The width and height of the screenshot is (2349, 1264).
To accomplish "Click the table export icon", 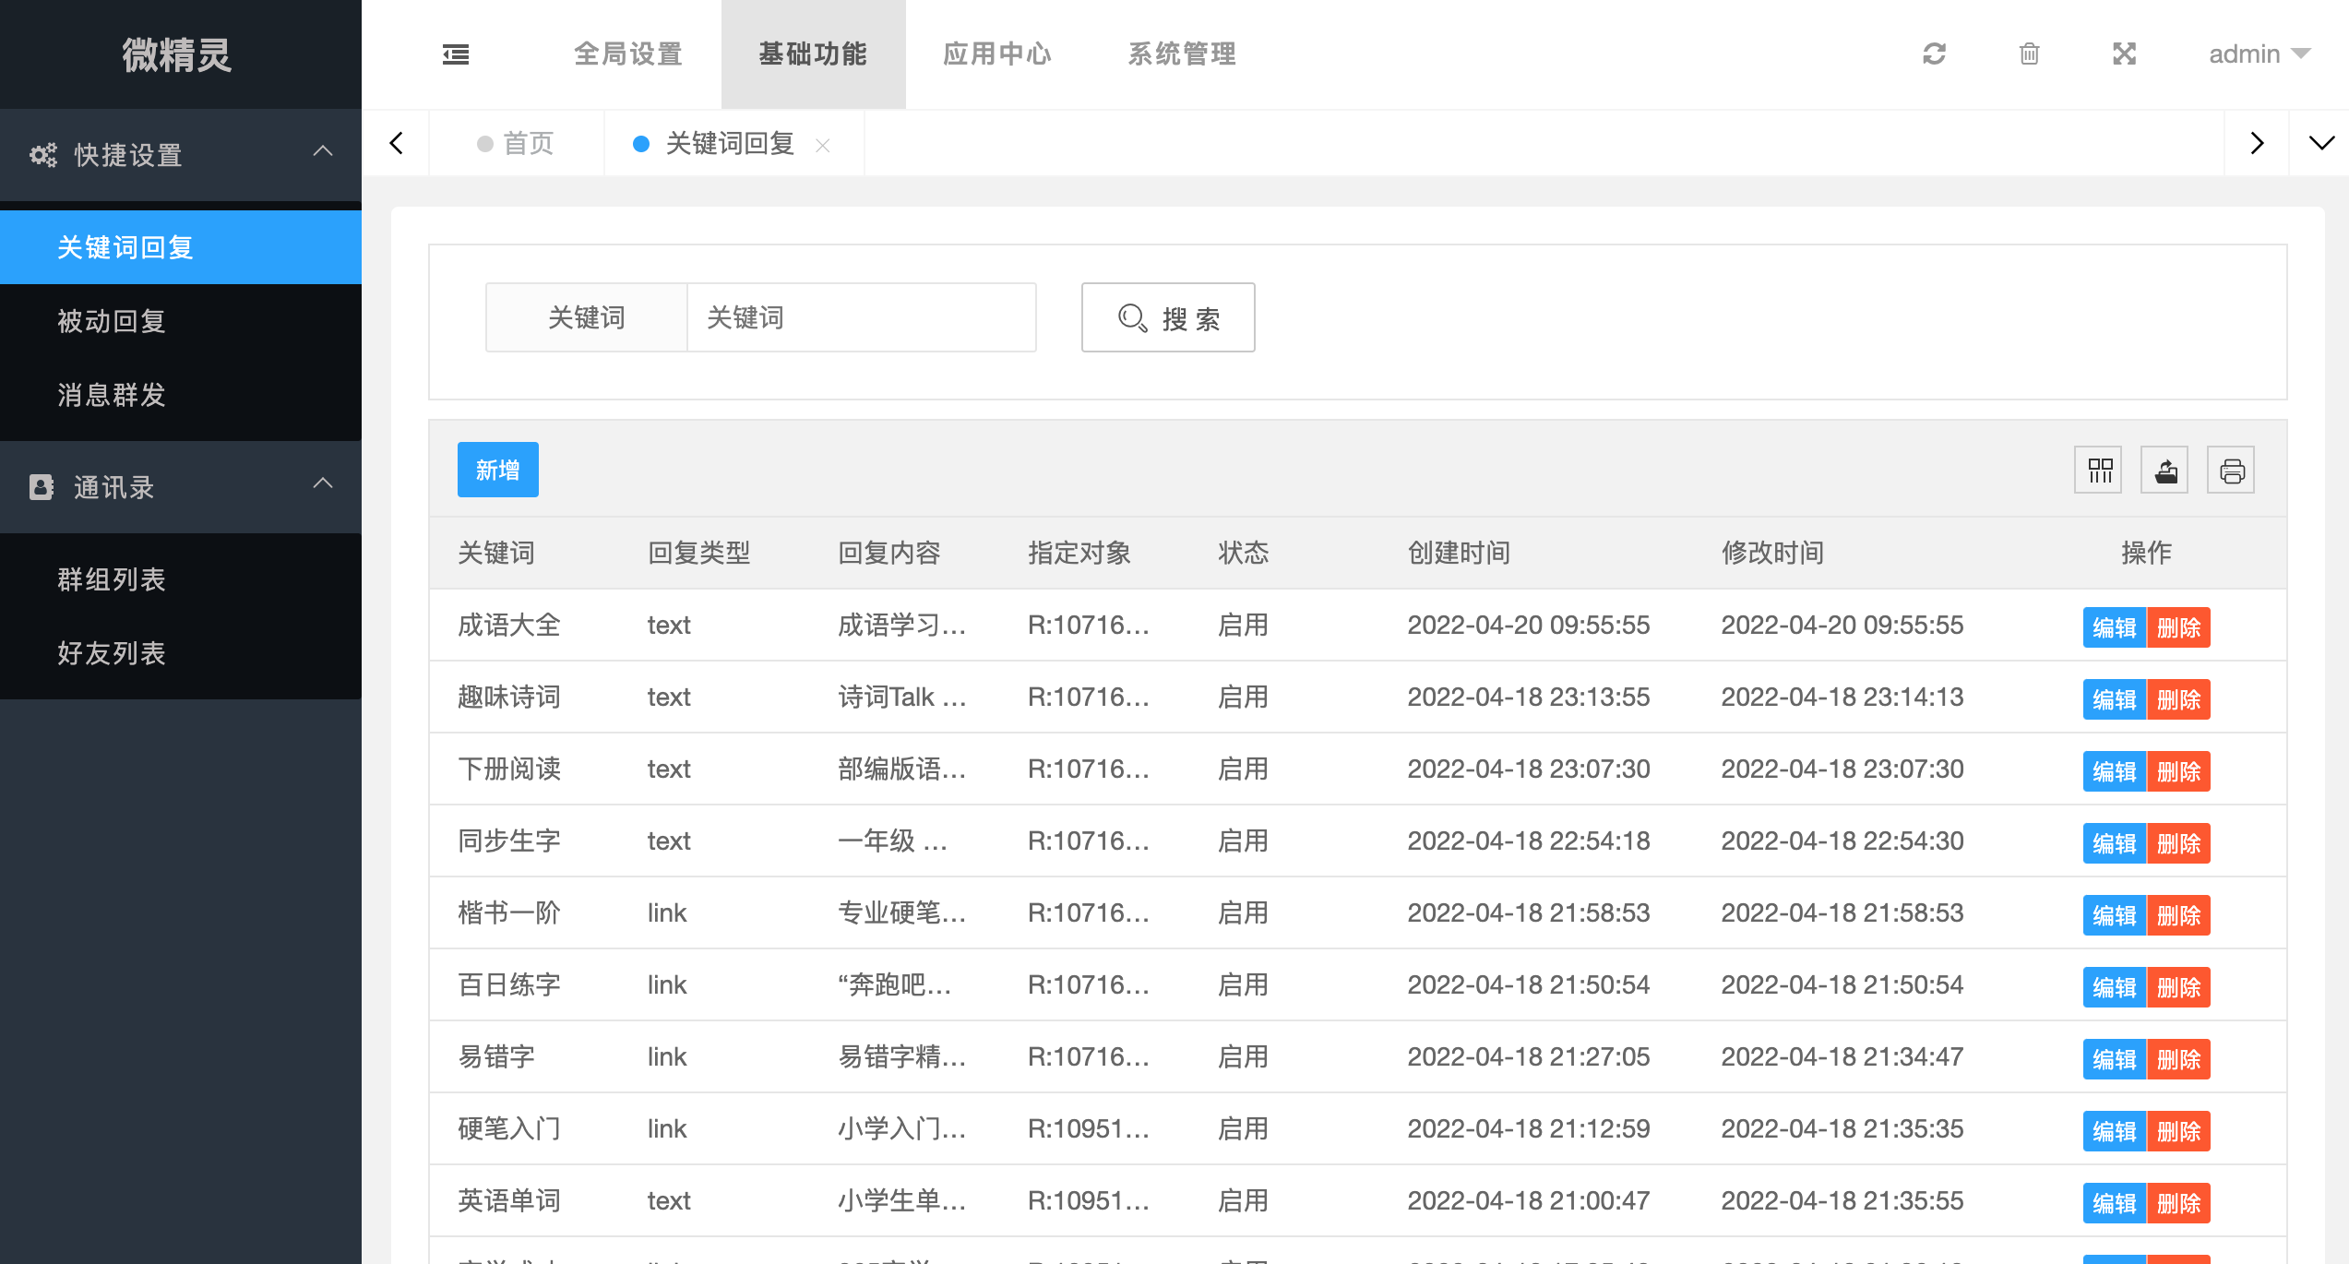I will coord(2165,471).
